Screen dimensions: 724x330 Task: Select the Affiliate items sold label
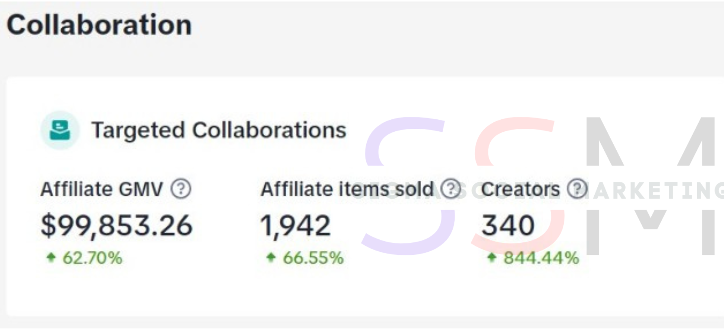pos(347,189)
